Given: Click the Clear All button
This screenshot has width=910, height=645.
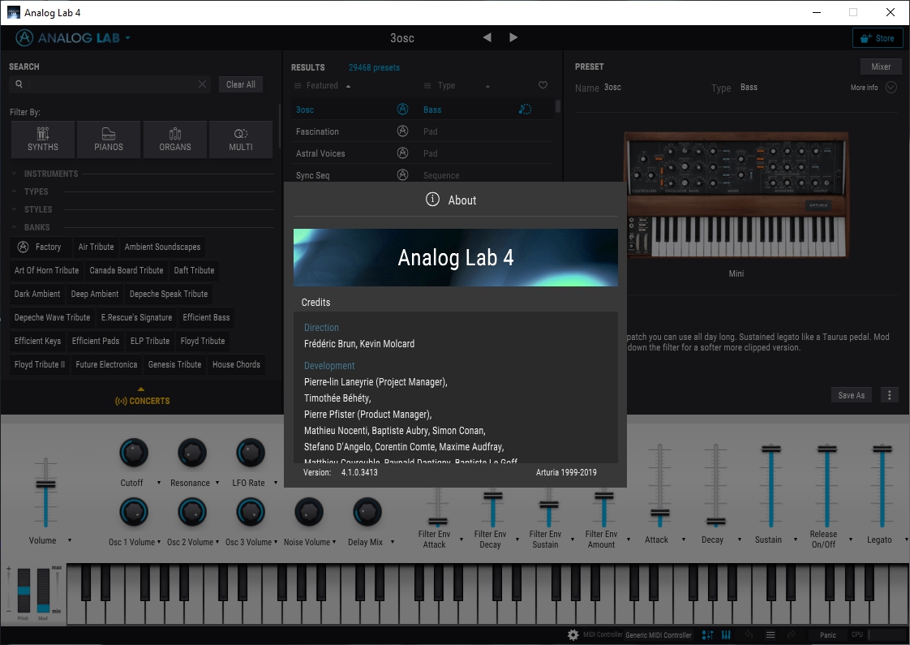Looking at the screenshot, I should point(241,84).
